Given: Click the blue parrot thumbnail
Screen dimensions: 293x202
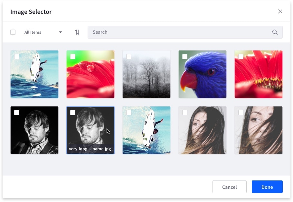Looking at the screenshot, I should point(202,74).
